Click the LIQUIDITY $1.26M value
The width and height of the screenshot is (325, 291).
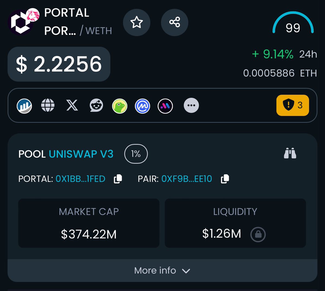222,234
